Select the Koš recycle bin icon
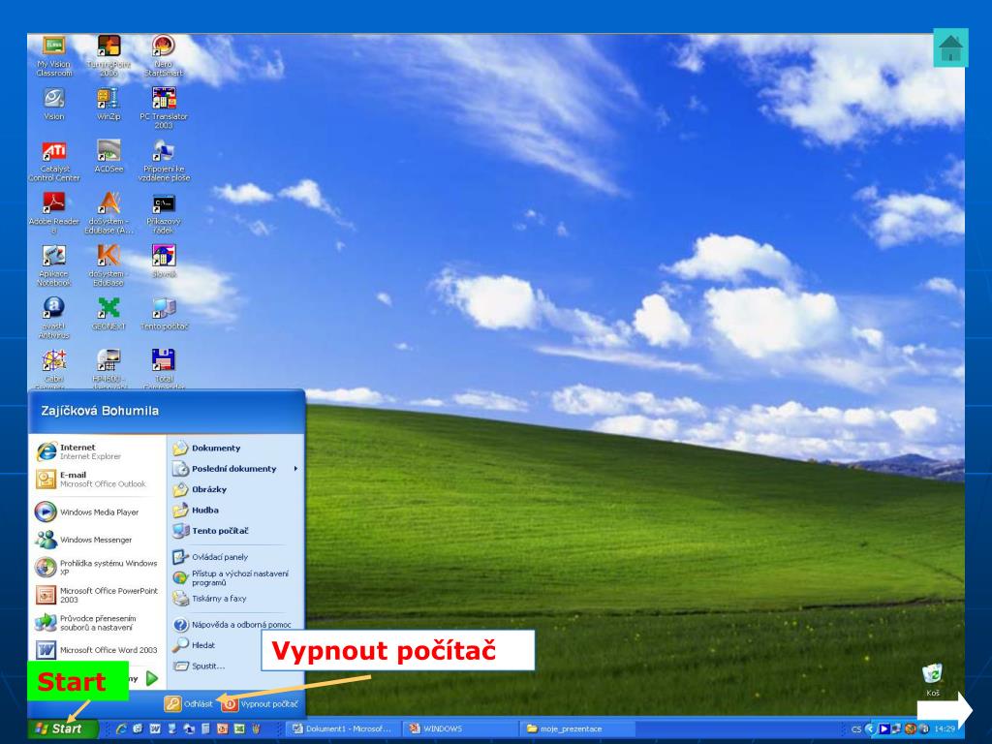Screen dimensions: 992x744 [933, 679]
